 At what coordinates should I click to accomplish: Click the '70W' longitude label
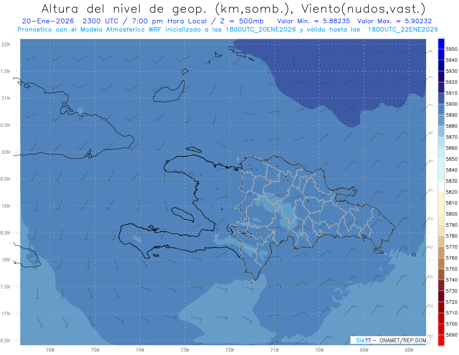(x=319, y=350)
